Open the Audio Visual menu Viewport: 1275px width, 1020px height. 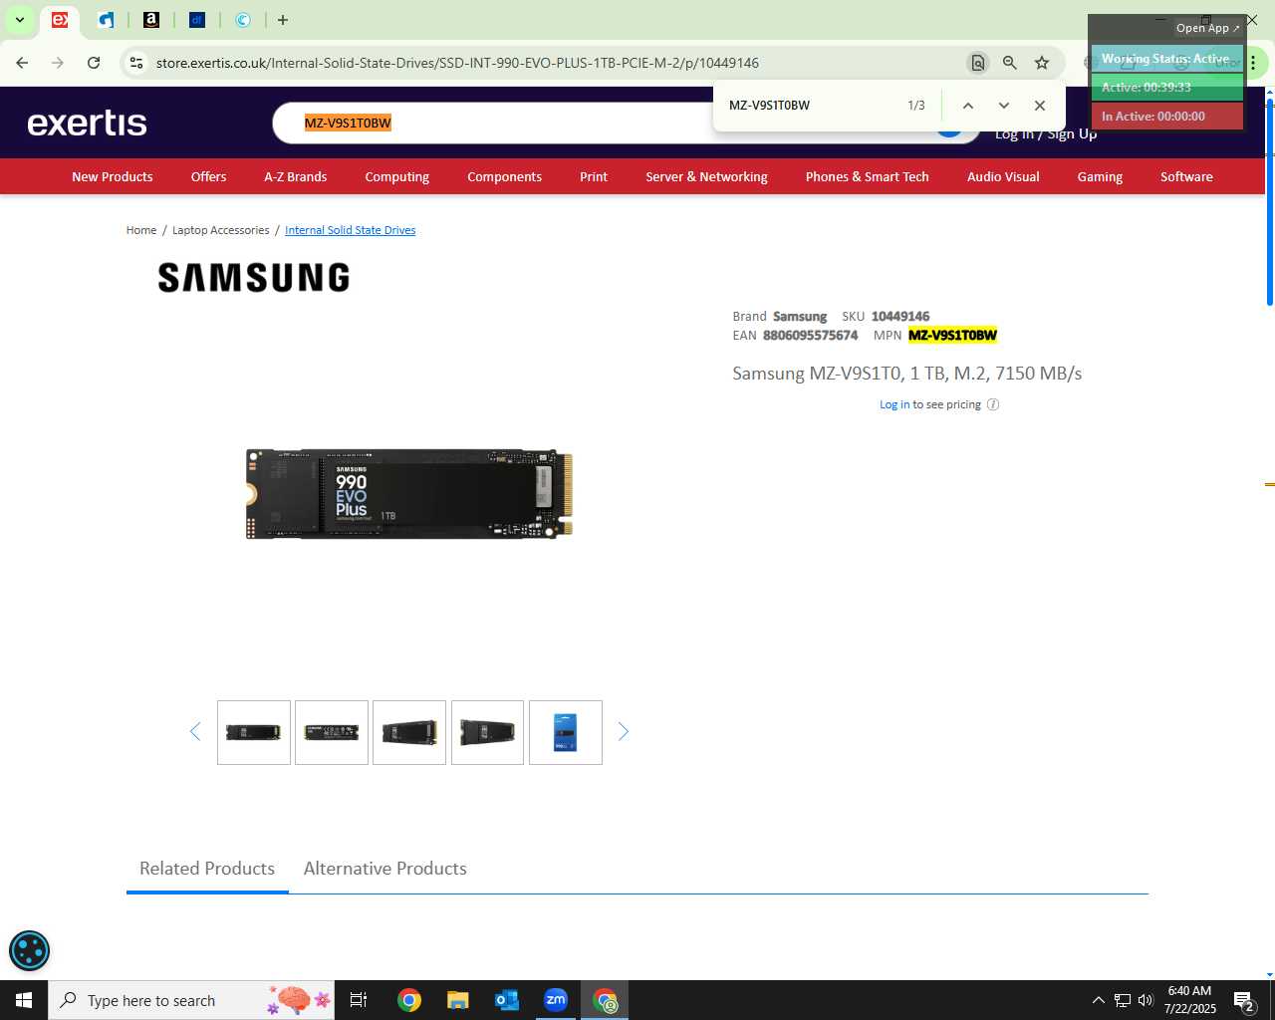[x=1003, y=176]
